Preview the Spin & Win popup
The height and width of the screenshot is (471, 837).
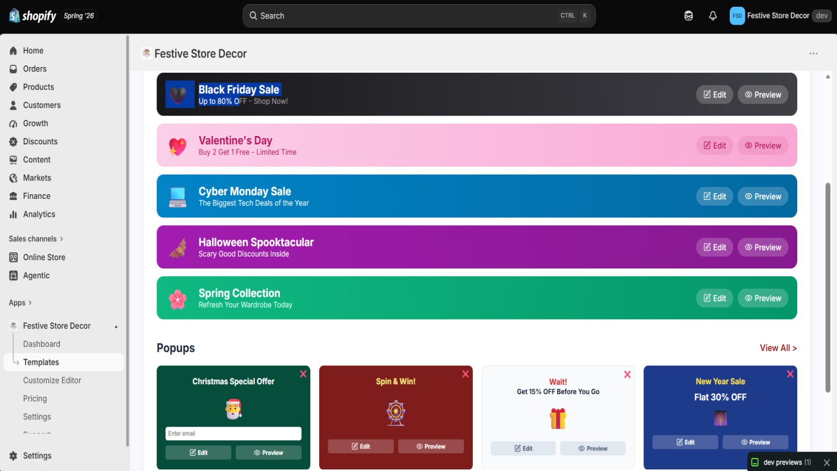point(431,446)
